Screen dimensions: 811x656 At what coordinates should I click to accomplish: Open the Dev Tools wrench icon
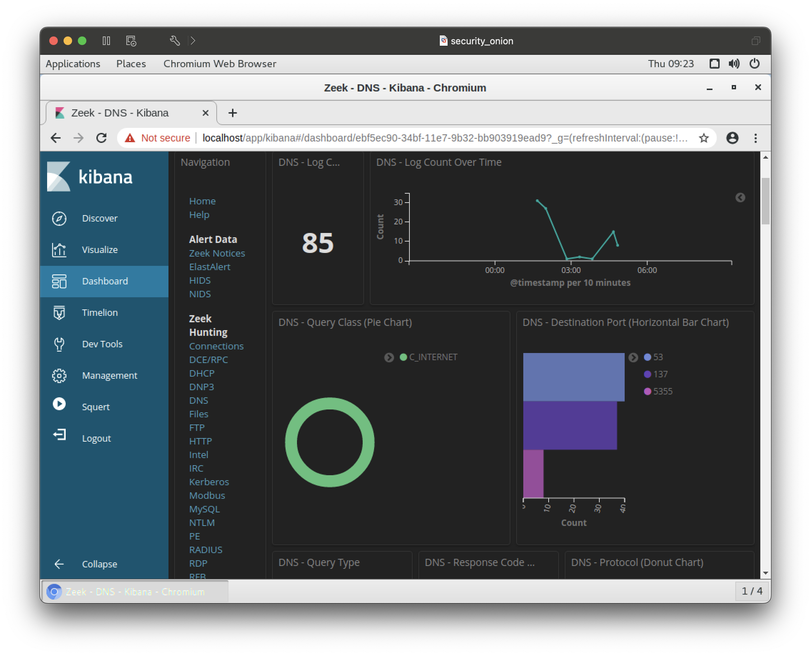point(59,344)
